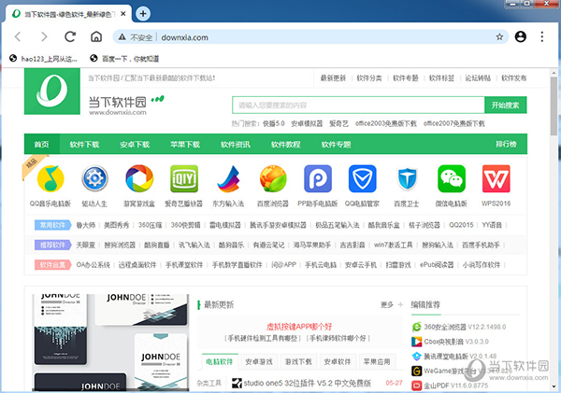Open the user profile avatar icon
The image size is (561, 393).
pos(521,36)
